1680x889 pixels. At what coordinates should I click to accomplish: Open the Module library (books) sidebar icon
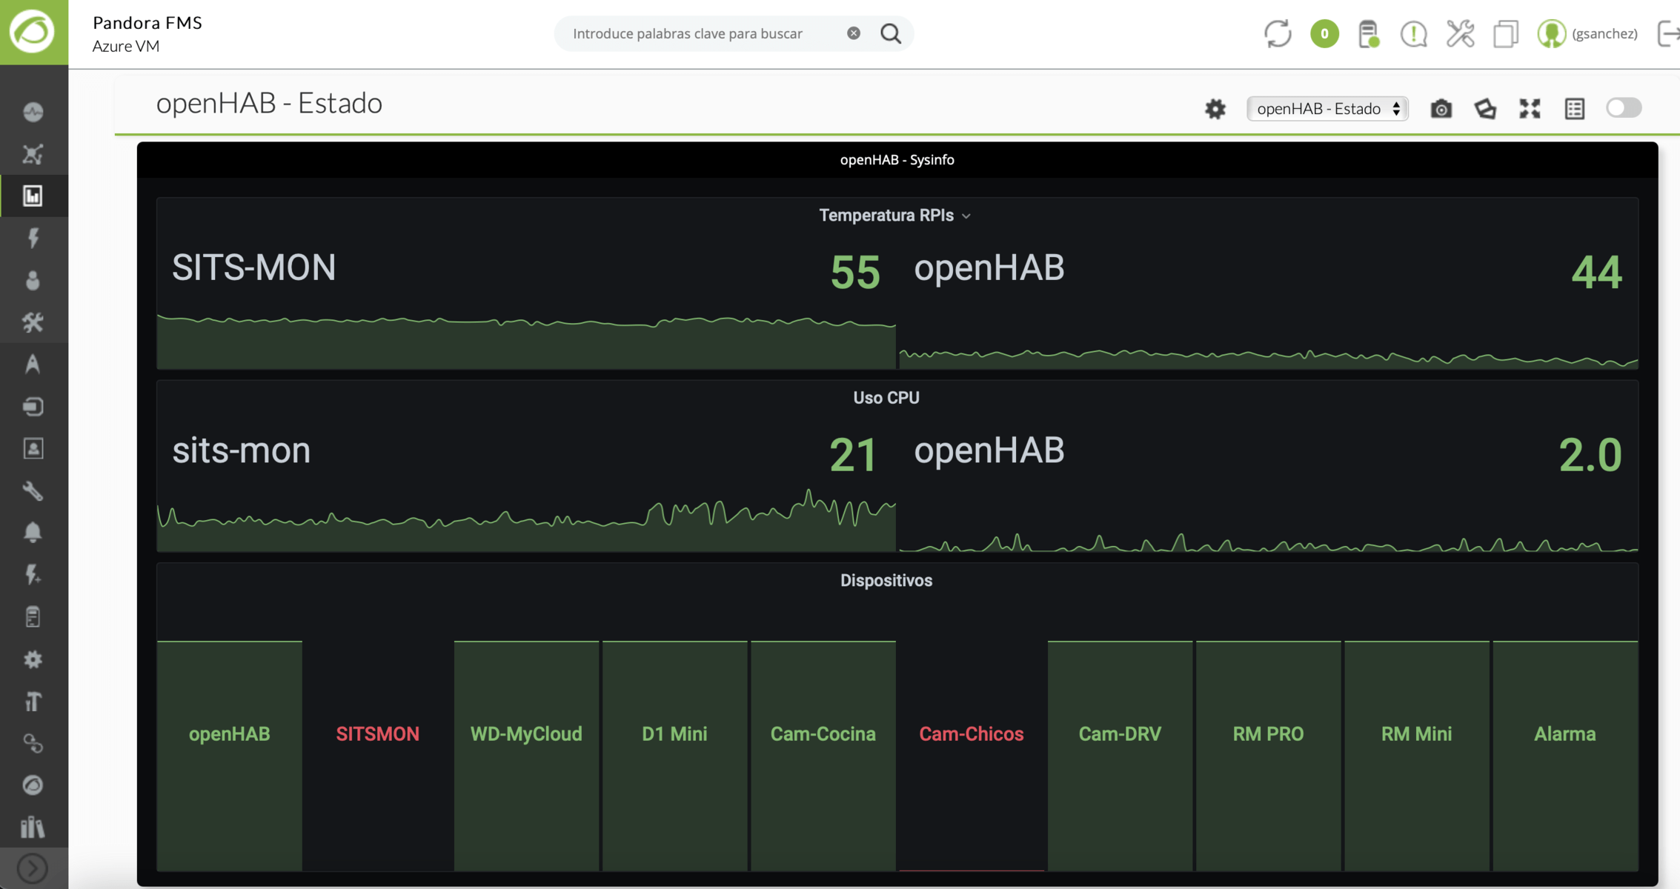click(33, 827)
